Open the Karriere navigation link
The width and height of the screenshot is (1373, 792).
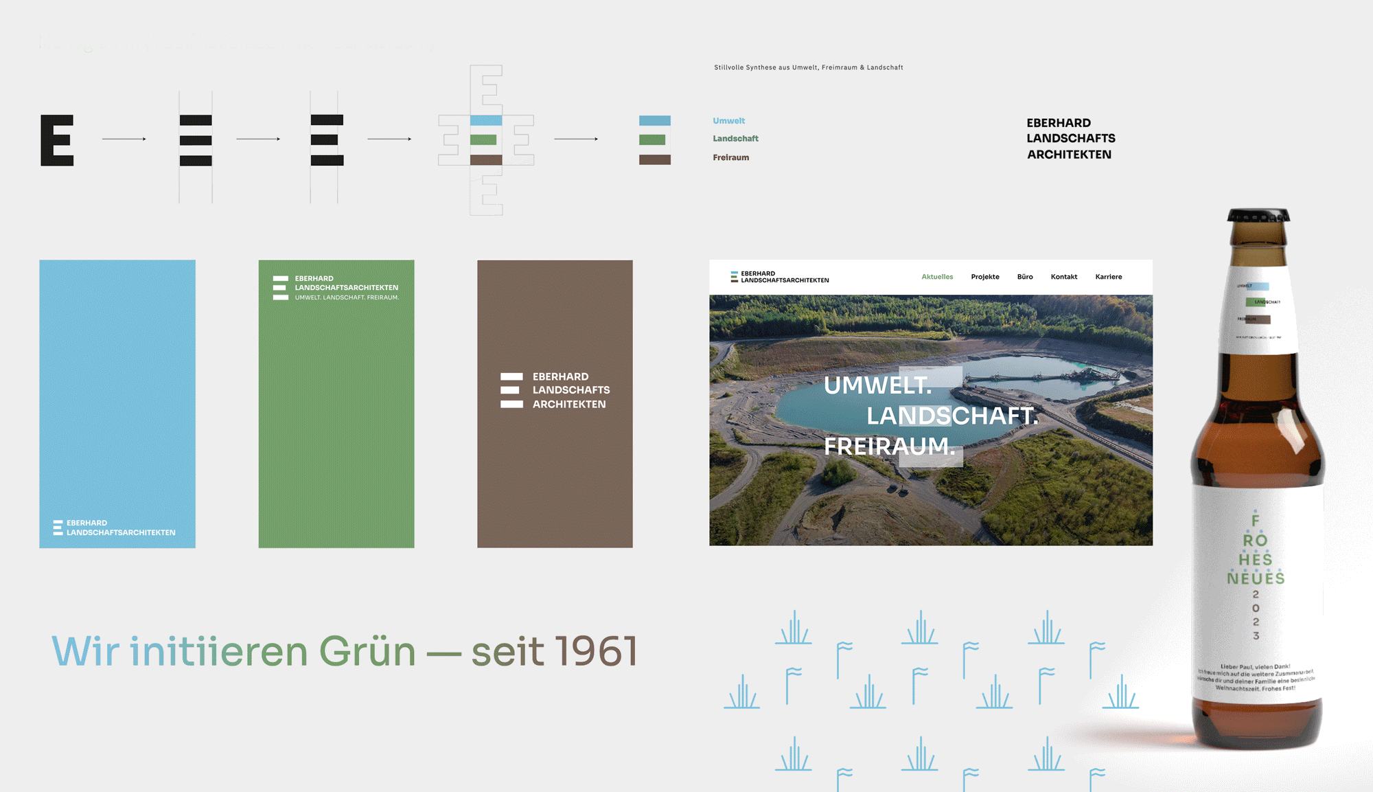1108,277
